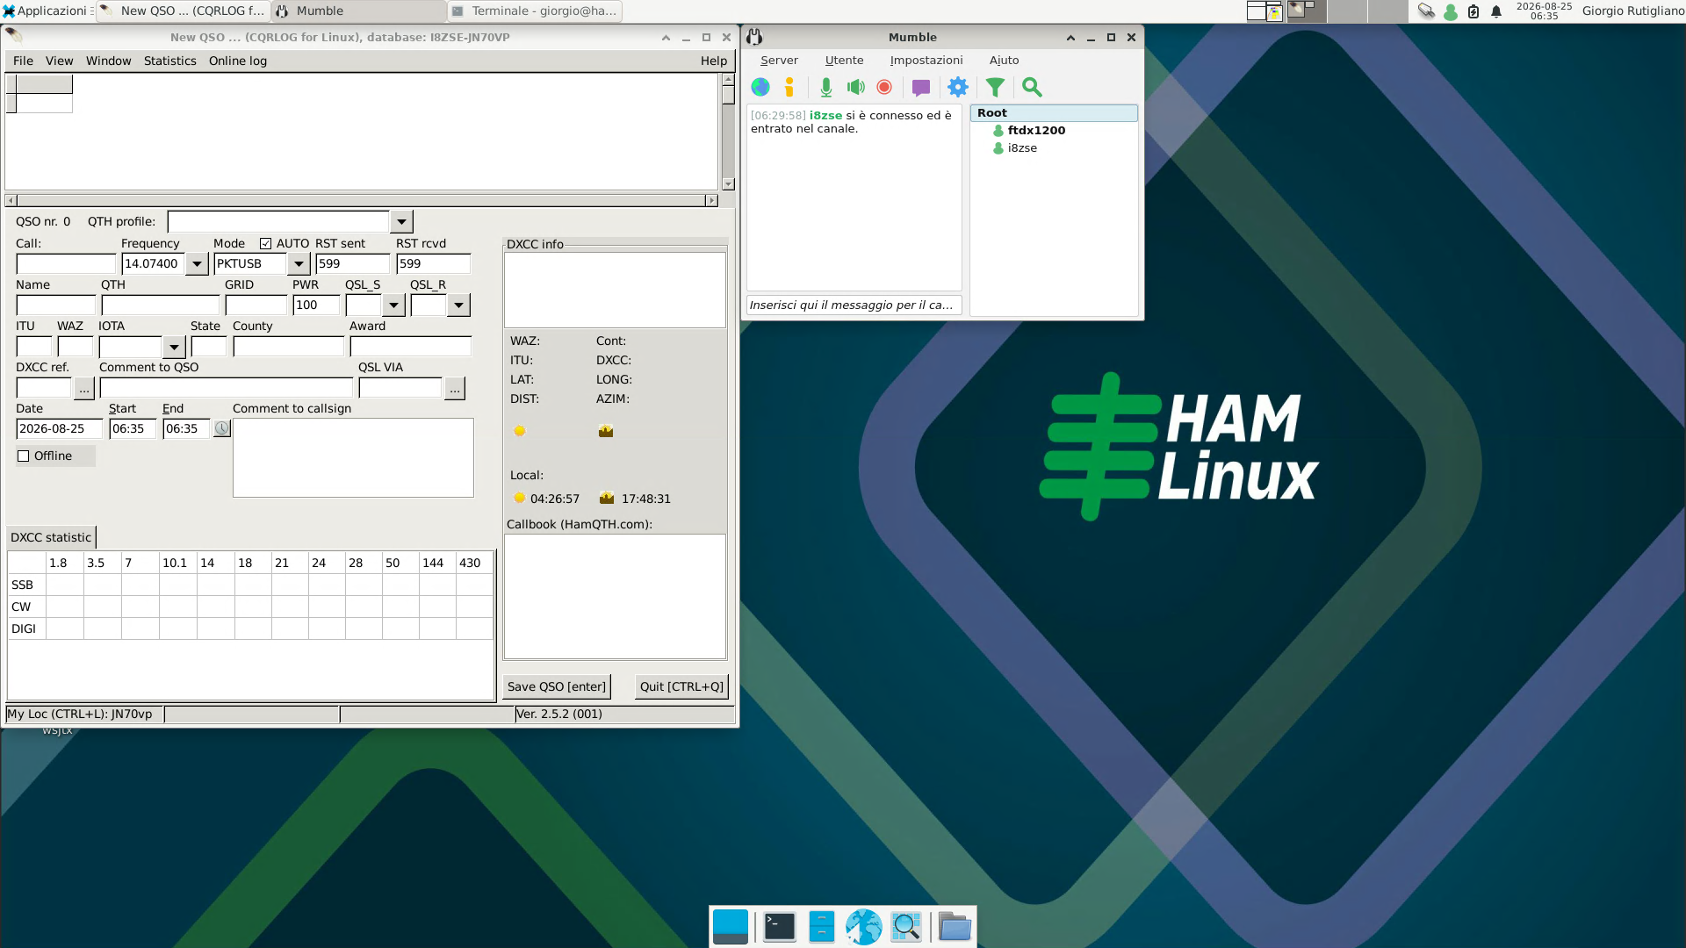Mute the microphone in Mumble
Viewport: 1686px width, 948px height.
tap(825, 87)
